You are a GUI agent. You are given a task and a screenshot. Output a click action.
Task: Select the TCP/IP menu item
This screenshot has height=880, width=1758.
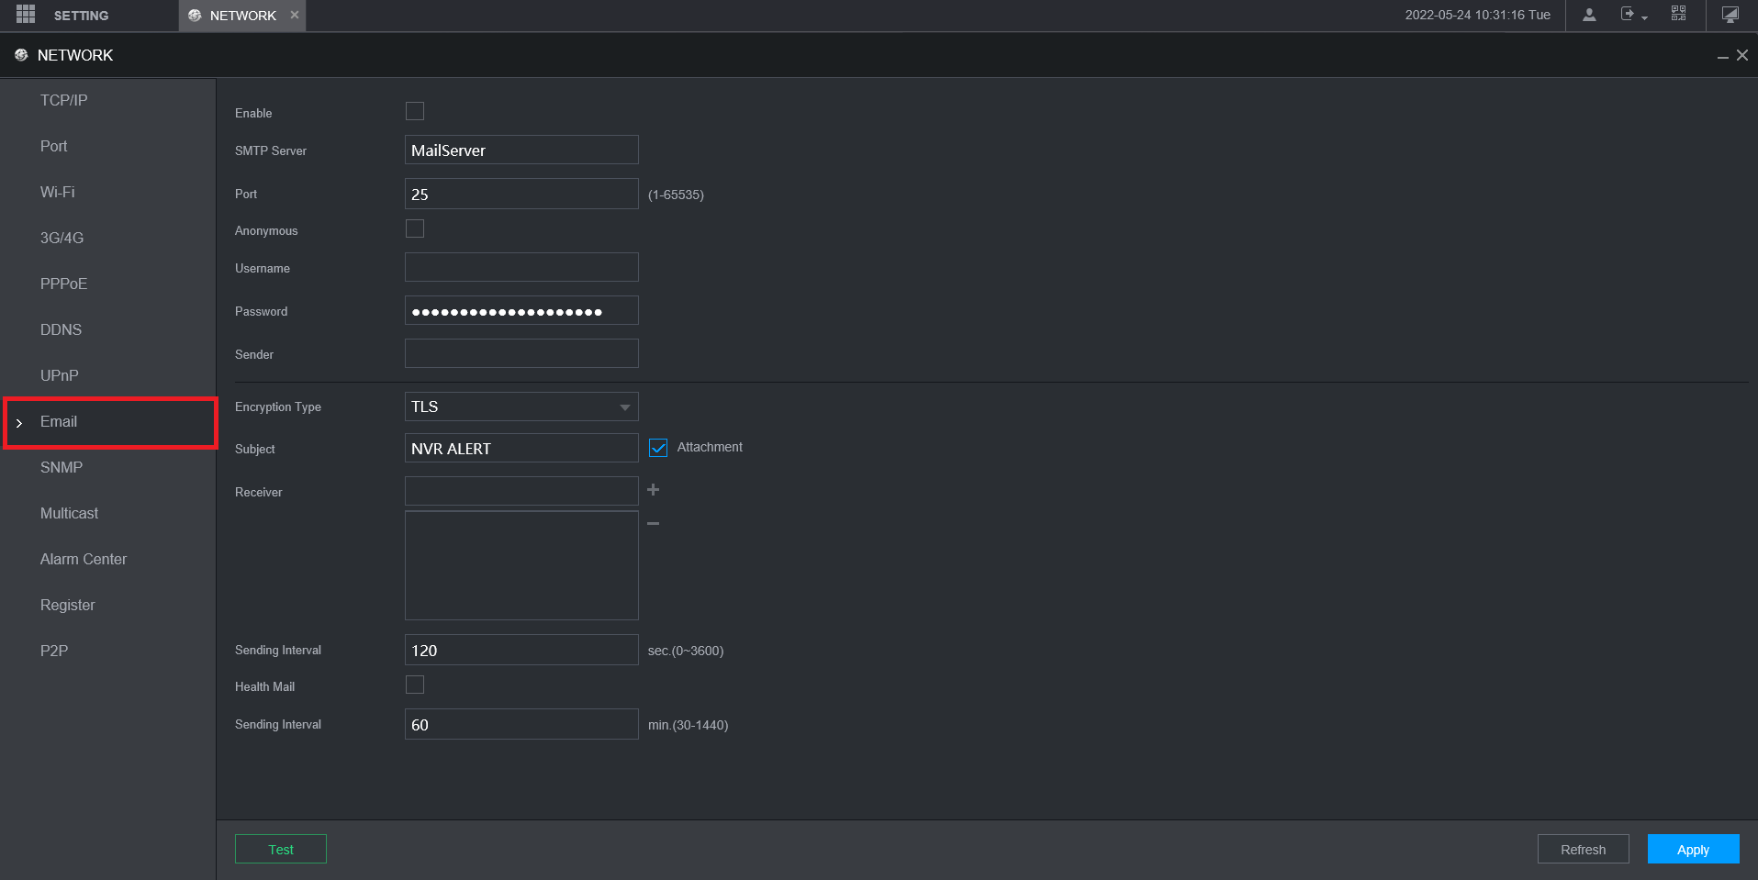pyautogui.click(x=64, y=100)
